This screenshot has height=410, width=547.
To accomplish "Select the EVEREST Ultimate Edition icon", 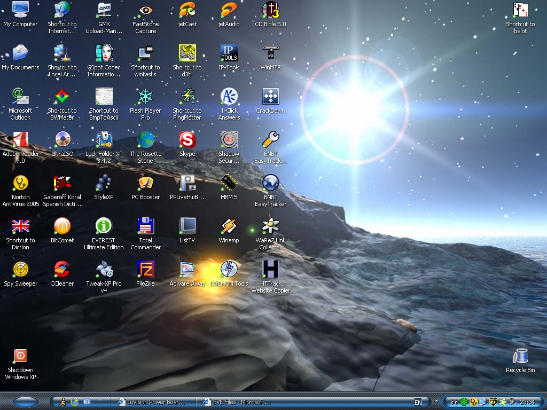I will 104,226.
